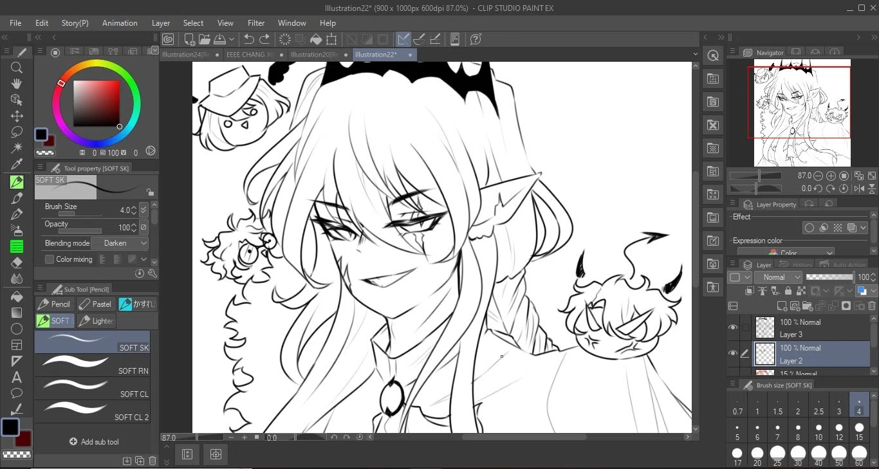
Task: Toggle Snap to Ruler in the command bar
Action: [x=403, y=39]
